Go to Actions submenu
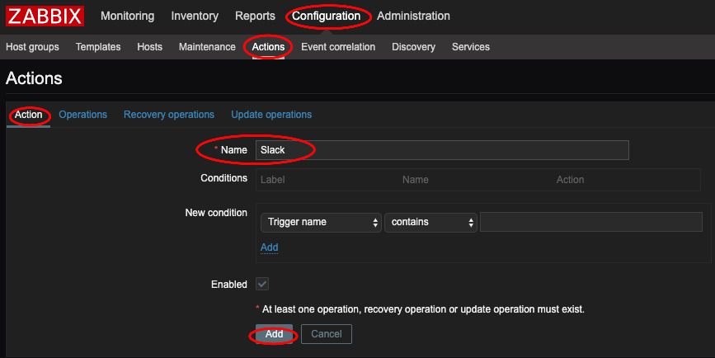715x358 pixels. [268, 47]
